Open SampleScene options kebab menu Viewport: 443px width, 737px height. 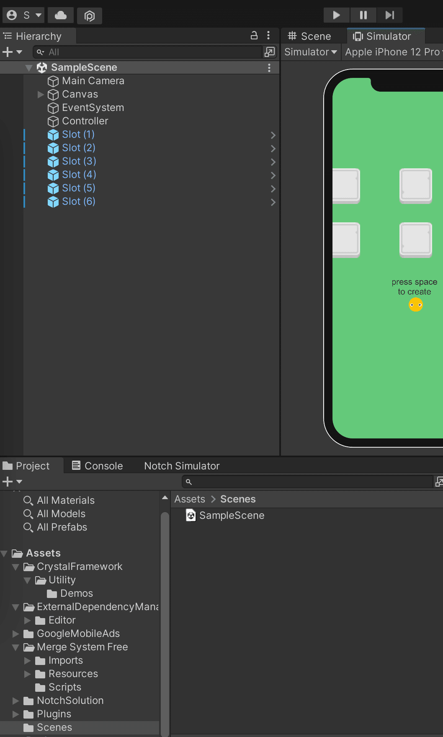pos(269,67)
